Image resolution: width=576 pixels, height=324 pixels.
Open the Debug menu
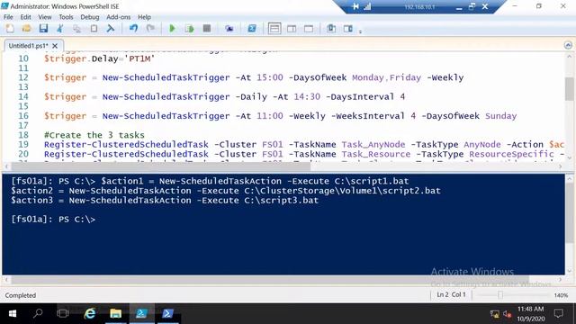coord(90,17)
